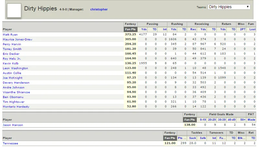259x148 pixels.
Task: Select Jason Hanson's 138.00 fantasy points
Action: tap(190, 125)
